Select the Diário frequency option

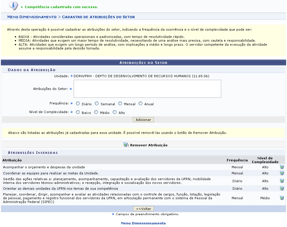[x=78, y=104]
